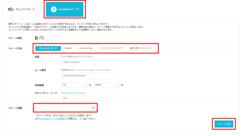Choose PayPal as the charge method
The width and height of the screenshot is (242, 136).
pyautogui.click(x=68, y=48)
